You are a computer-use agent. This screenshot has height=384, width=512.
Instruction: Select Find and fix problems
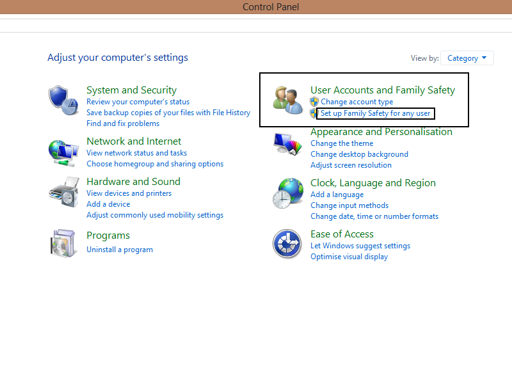coord(123,124)
